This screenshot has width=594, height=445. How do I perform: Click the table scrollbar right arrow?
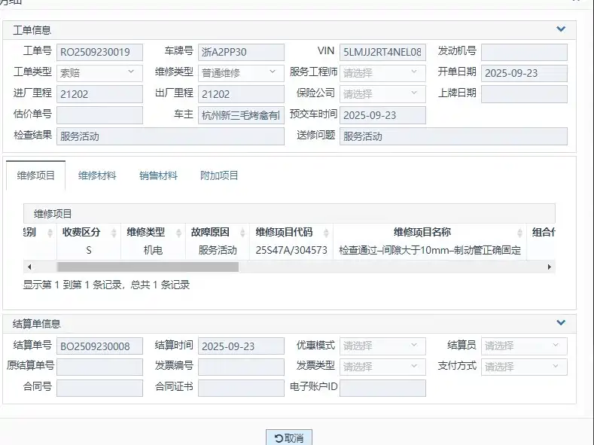click(x=550, y=267)
